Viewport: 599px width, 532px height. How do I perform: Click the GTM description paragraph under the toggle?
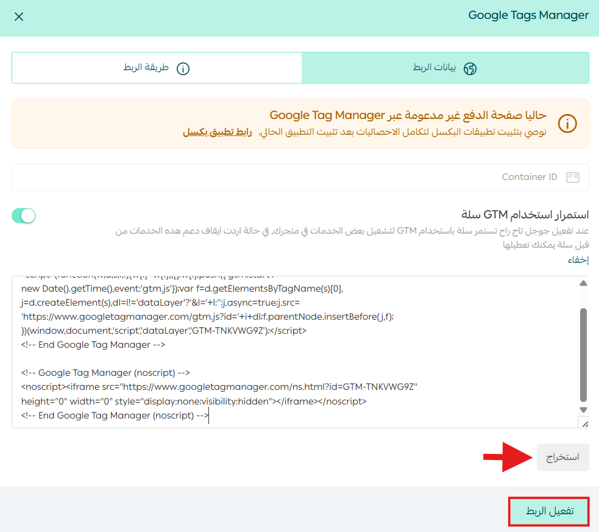pos(352,237)
